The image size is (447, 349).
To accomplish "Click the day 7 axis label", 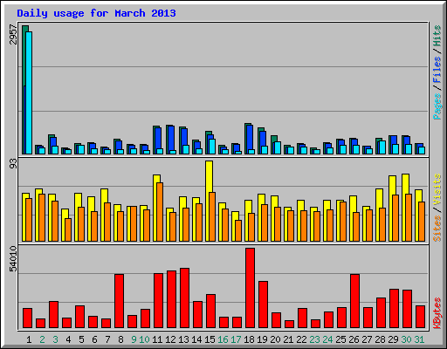I will [107, 339].
